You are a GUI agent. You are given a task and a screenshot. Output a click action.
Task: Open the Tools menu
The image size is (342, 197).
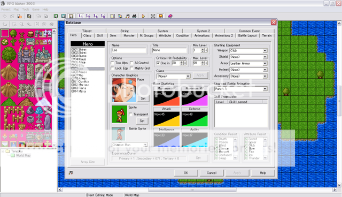click(x=26, y=10)
